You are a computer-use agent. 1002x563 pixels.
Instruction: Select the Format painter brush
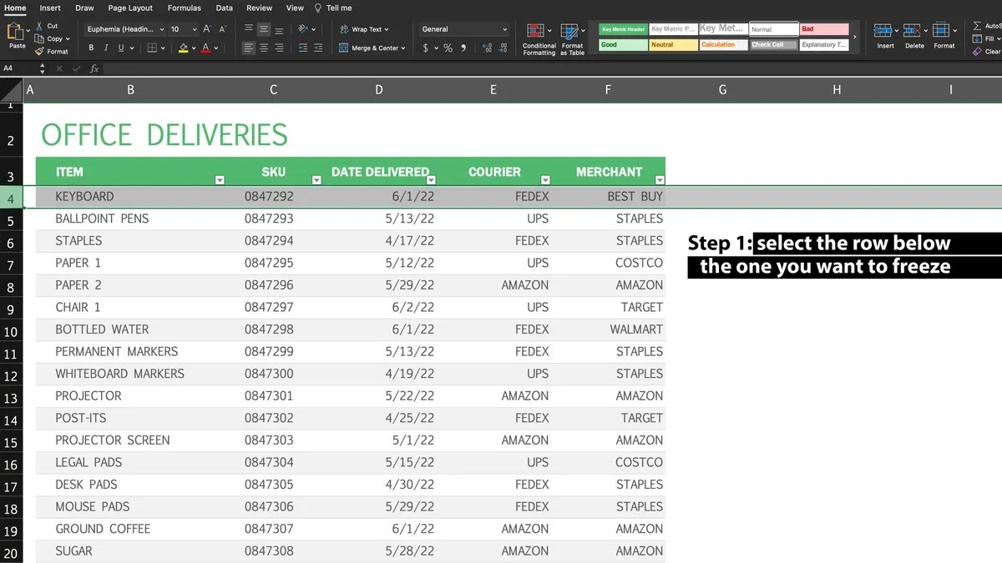39,52
